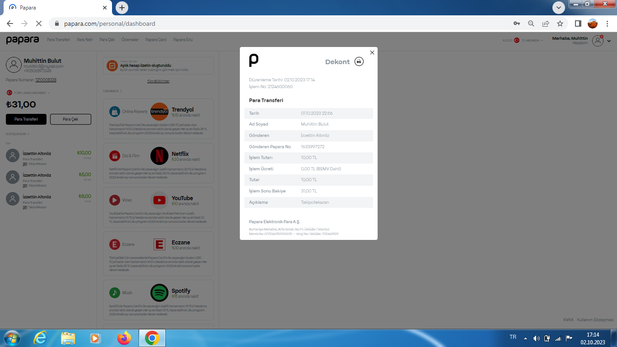Screen dimensions: 617x347
Task: Open the saved passwords key icon
Action: coord(516,23)
